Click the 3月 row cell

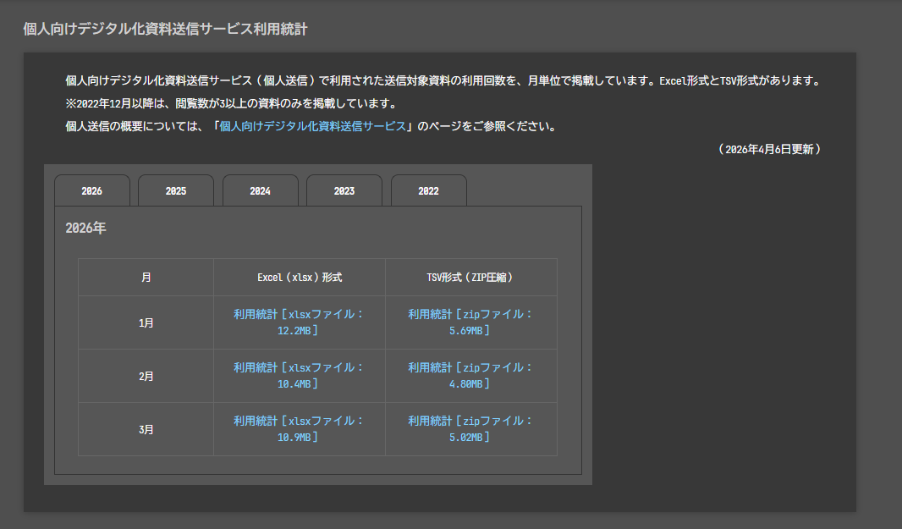pyautogui.click(x=146, y=429)
